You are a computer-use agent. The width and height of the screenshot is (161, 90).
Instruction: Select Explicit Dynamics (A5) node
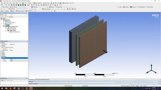(x=12, y=26)
